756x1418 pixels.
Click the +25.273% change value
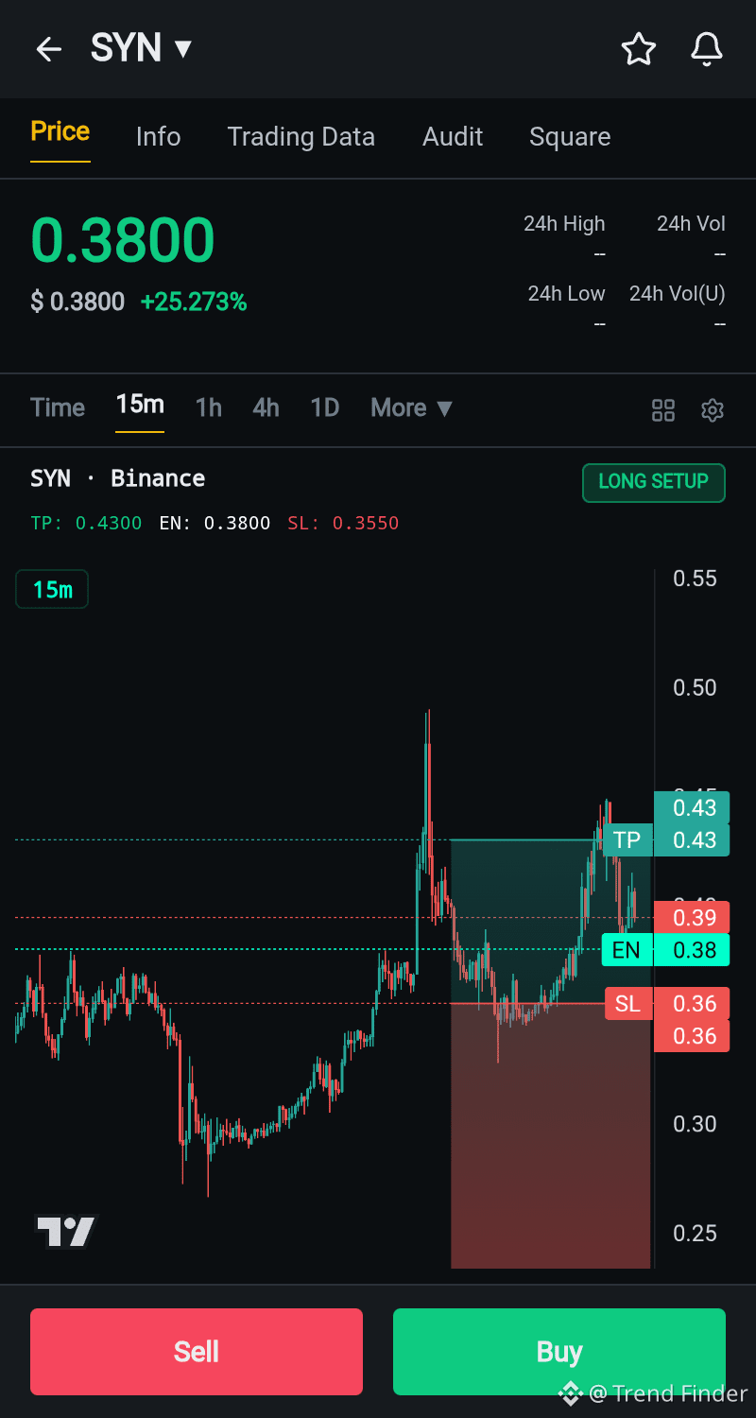coord(194,303)
